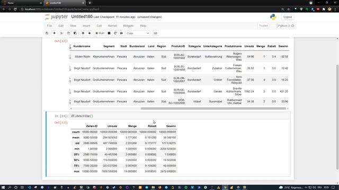Click the left arrow of the table scrollbar
This screenshot has width=339, height=190.
click(71, 108)
